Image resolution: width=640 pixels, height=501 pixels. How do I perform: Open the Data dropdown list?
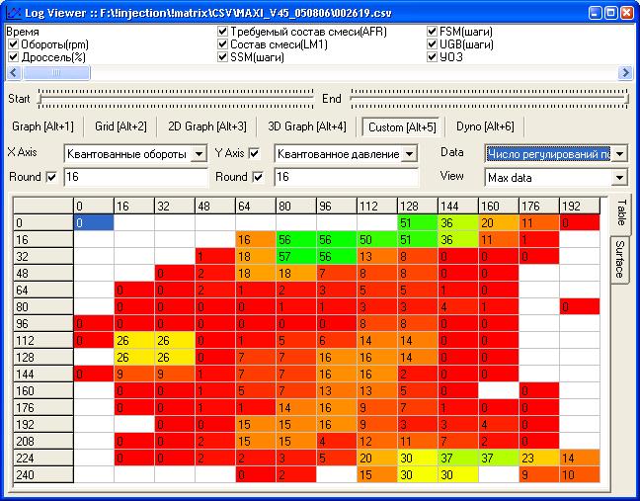[x=619, y=153]
